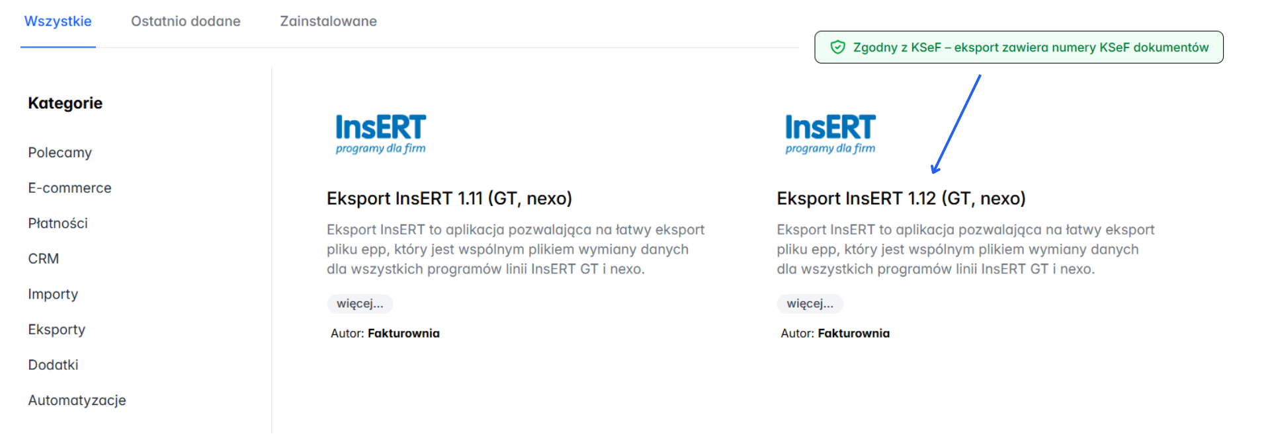Select the Automatyzacje category

77,400
